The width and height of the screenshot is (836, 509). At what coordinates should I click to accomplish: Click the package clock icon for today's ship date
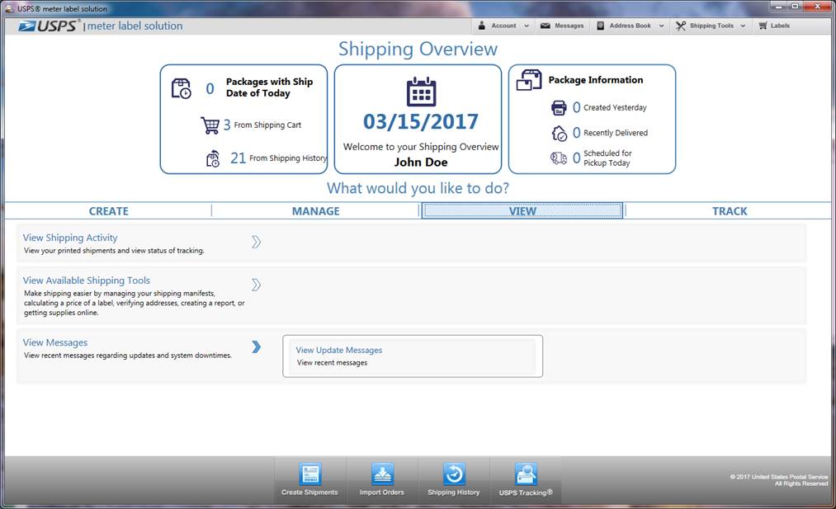[182, 88]
